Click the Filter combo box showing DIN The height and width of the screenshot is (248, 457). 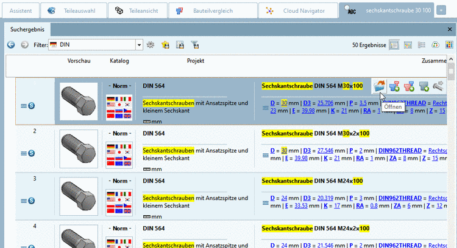coord(95,45)
